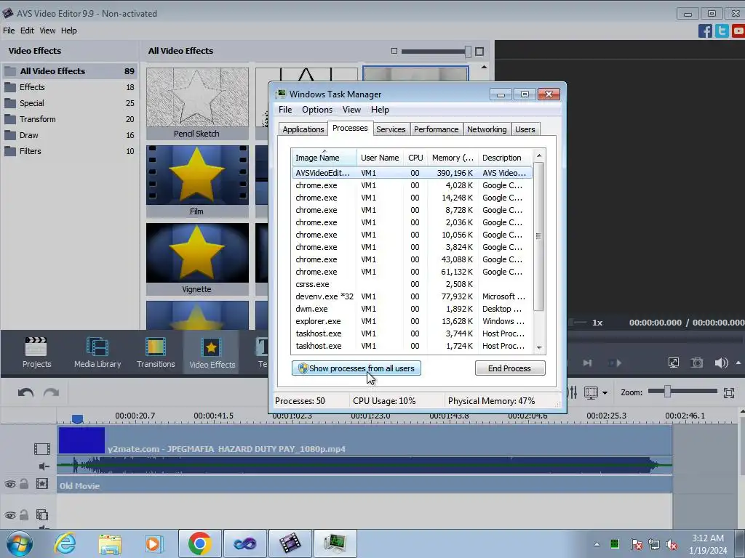Screen dimensions: 745x558
Task: Click the snapshot camera icon in preview
Action: (x=696, y=363)
